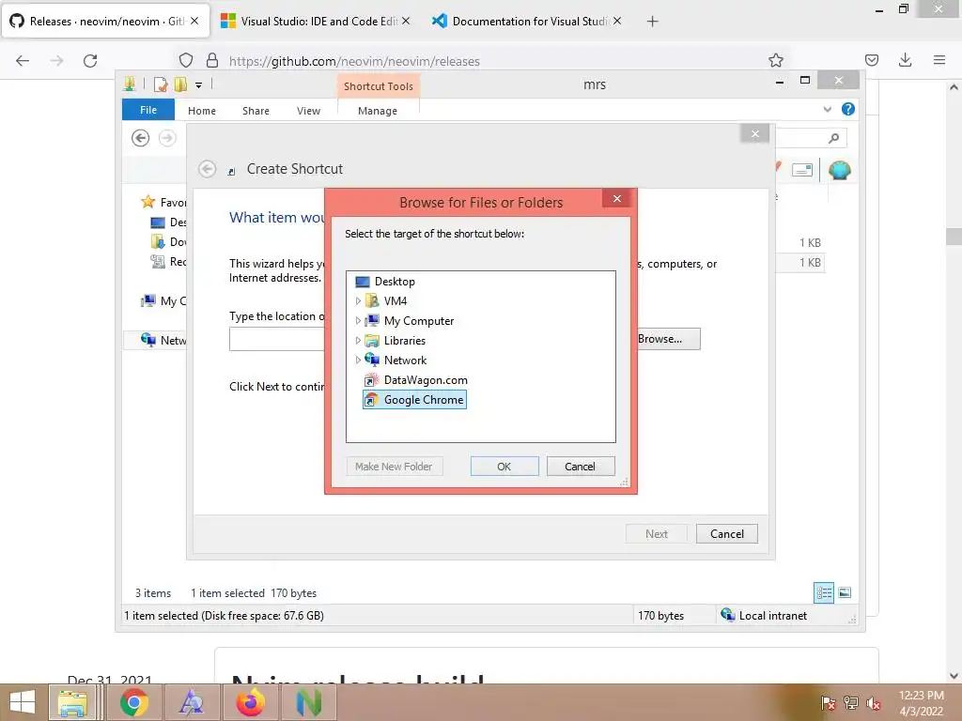Viewport: 962px width, 721px height.
Task: Click OK in Browse for Files dialog
Action: tap(504, 467)
